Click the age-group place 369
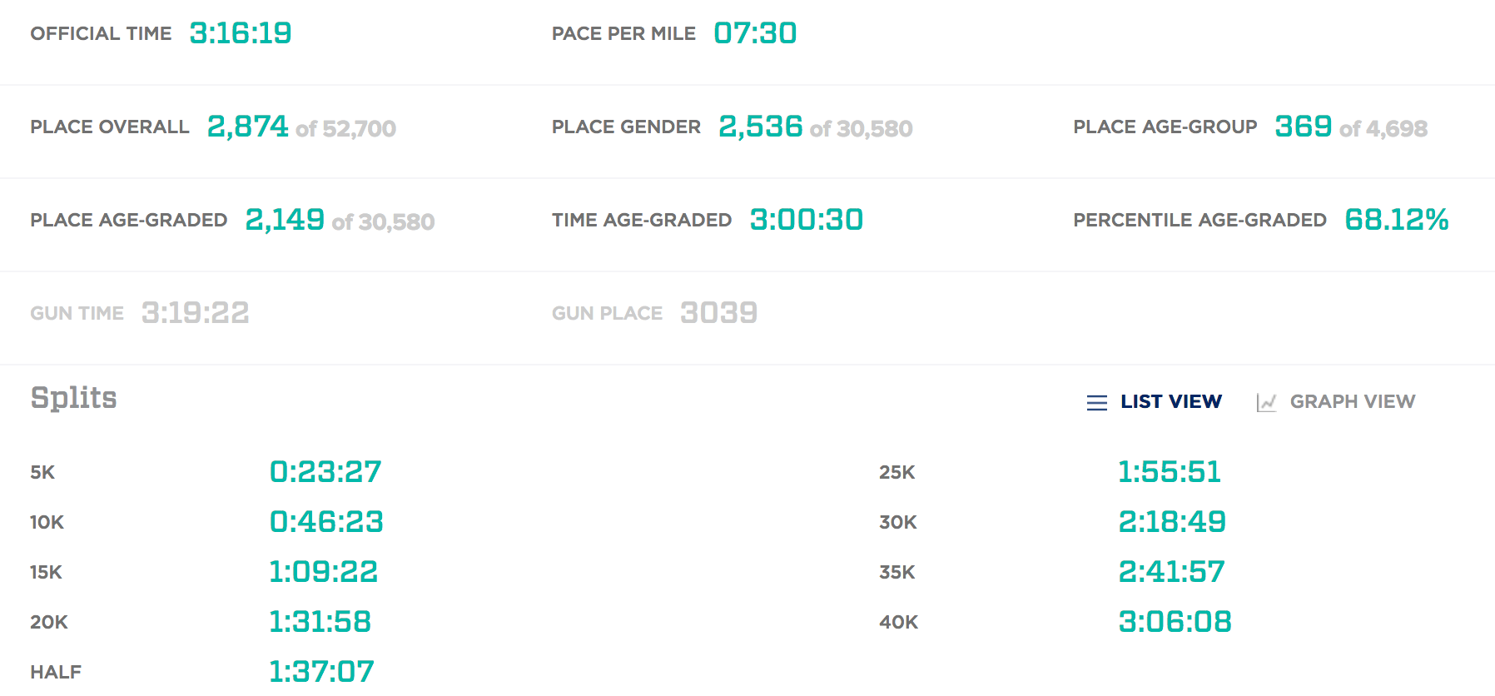1495x696 pixels. pos(1303,127)
